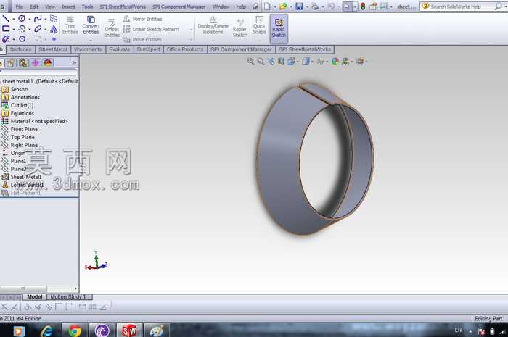508x337 pixels.
Task: Select the Circle sketch tool
Action: coord(22,19)
